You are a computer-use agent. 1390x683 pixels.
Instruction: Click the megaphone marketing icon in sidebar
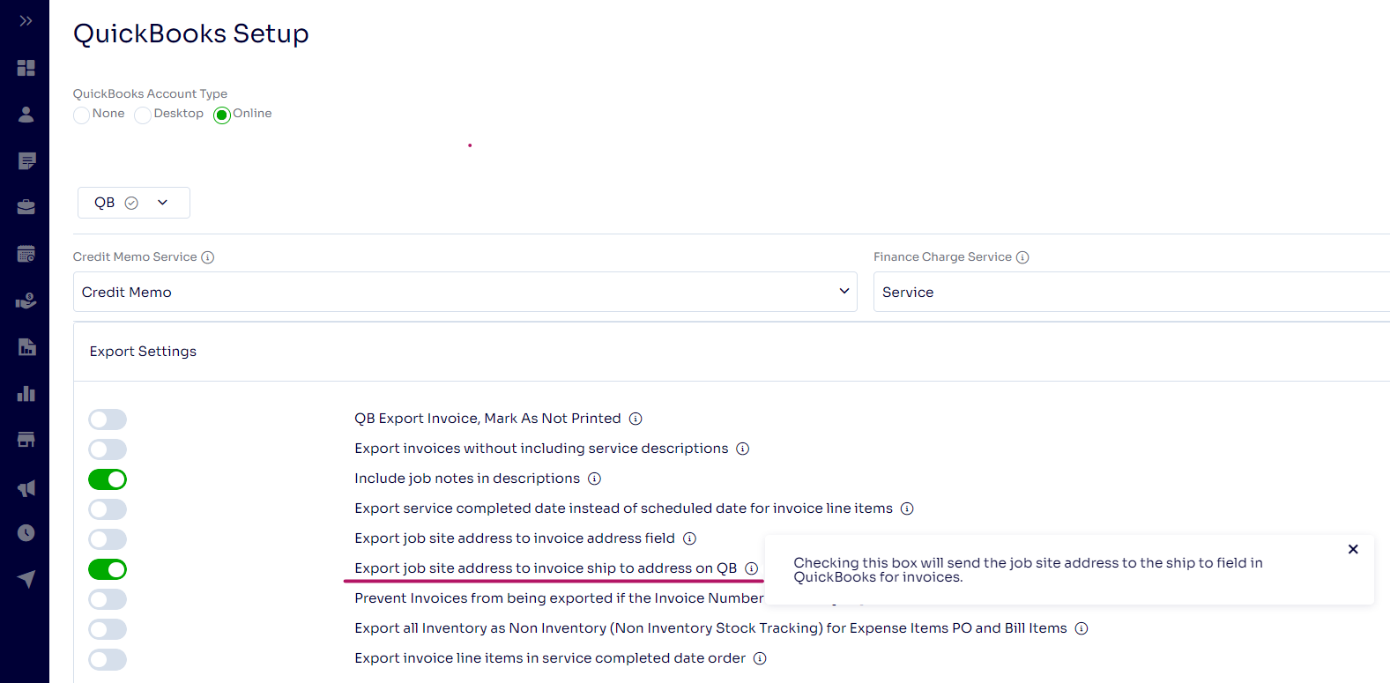coord(26,487)
